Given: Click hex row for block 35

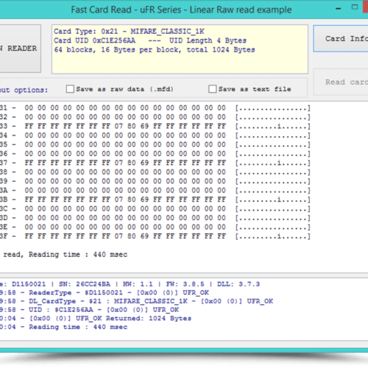Looking at the screenshot, I should pyautogui.click(x=155, y=144).
